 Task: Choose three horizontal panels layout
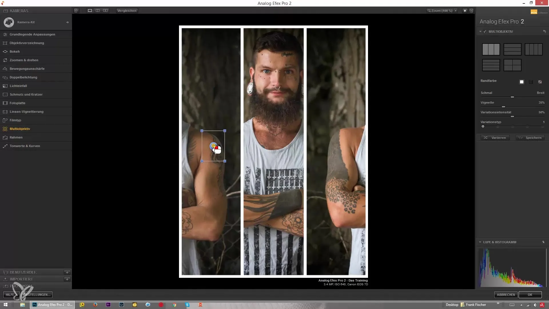(x=512, y=49)
